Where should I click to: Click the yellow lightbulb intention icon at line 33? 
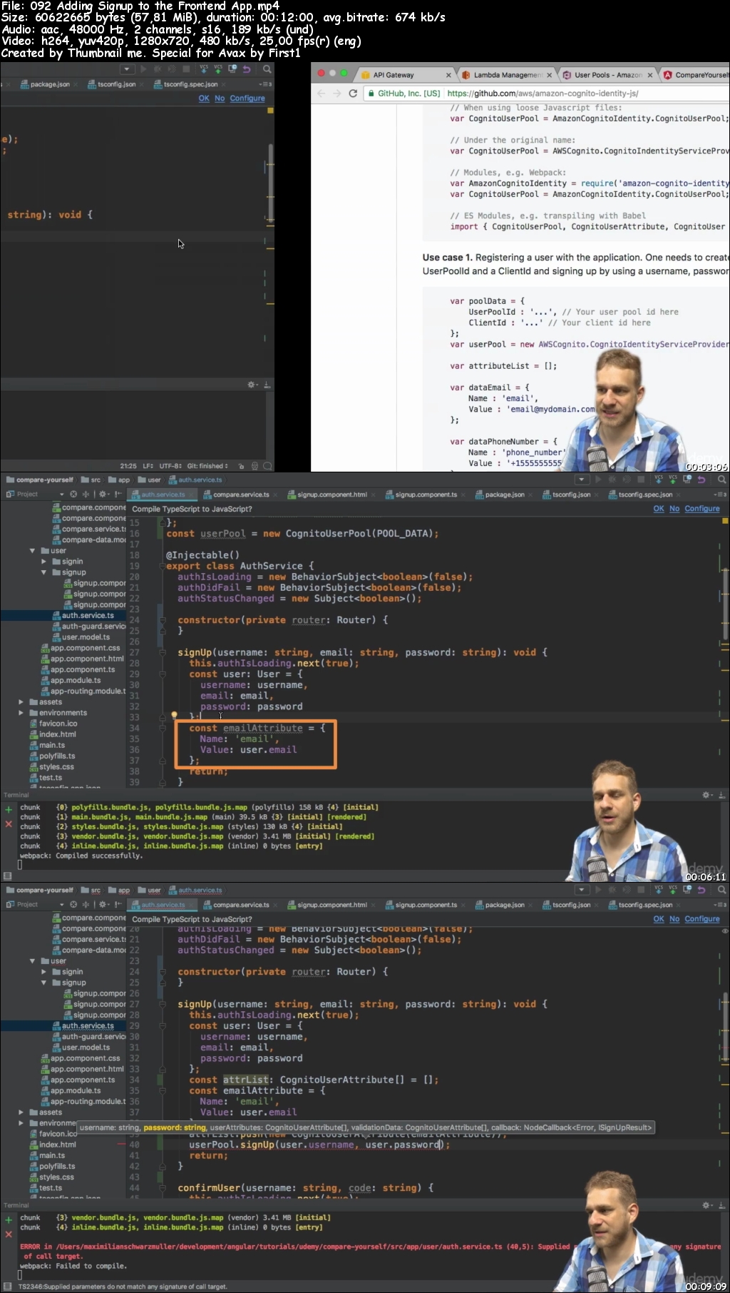pos(174,715)
